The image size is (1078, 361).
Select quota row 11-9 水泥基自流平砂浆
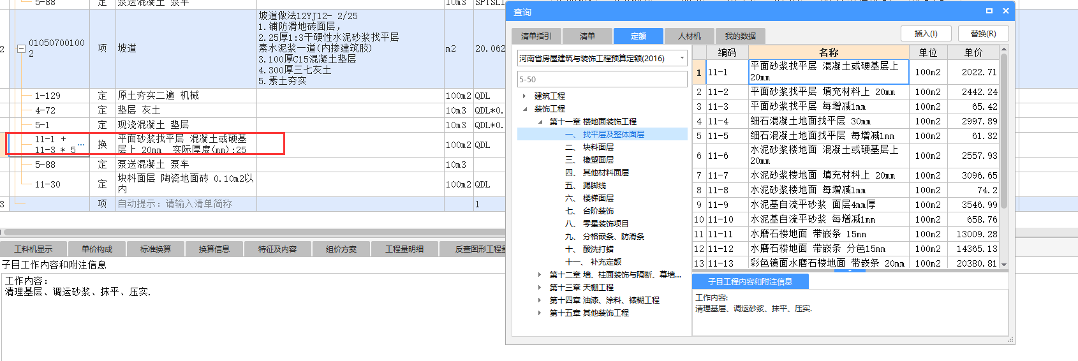coord(846,205)
